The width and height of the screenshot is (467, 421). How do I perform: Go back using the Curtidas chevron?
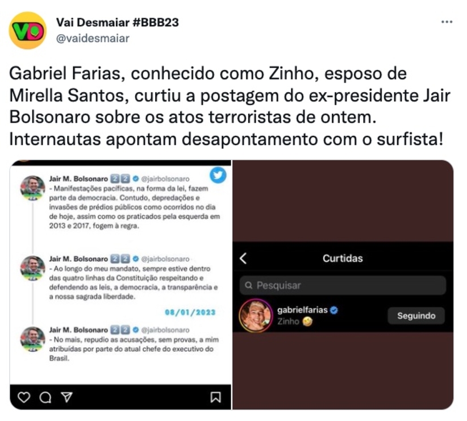pos(243,259)
